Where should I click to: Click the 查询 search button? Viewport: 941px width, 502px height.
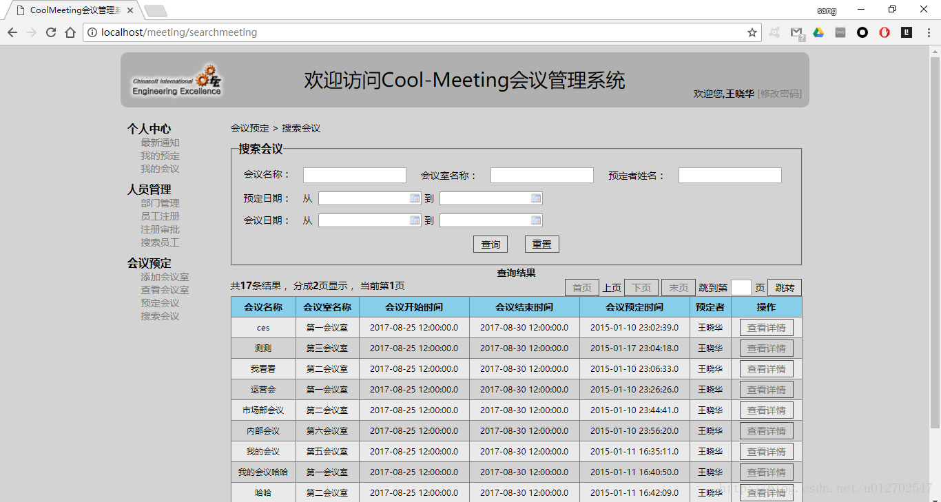click(490, 244)
